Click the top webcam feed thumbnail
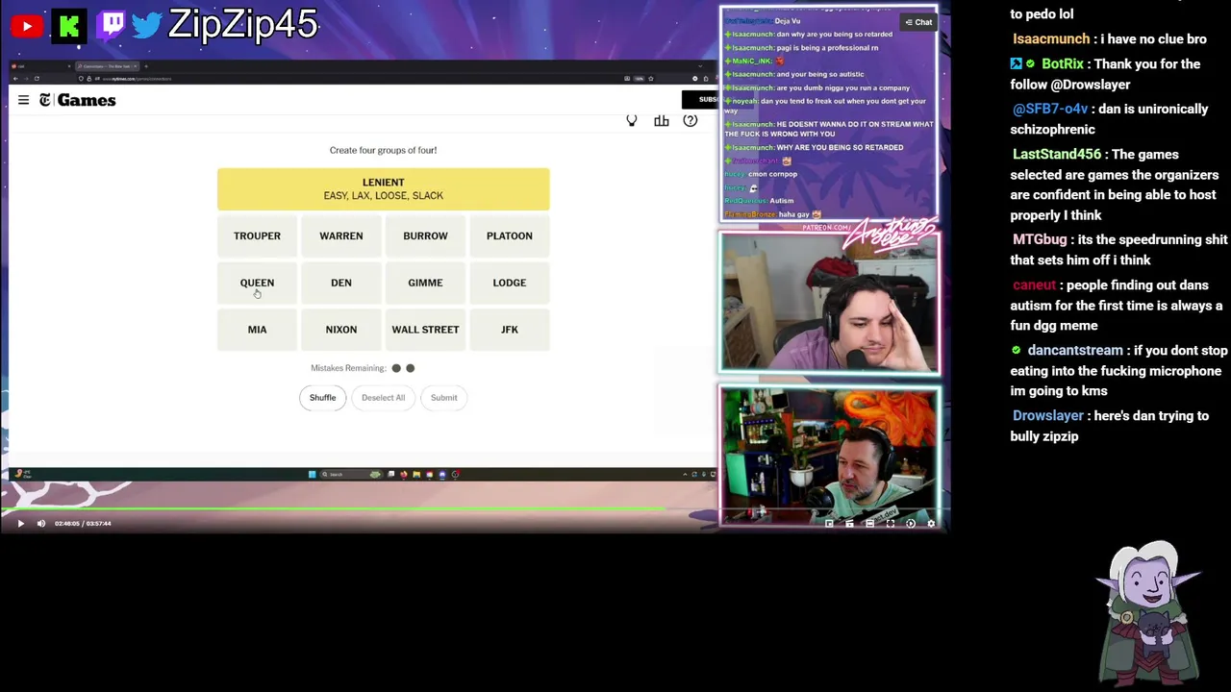This screenshot has width=1231, height=692. [x=829, y=303]
